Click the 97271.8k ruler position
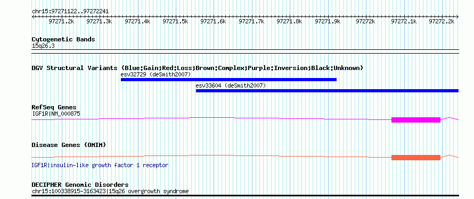The width and height of the screenshot is (474, 199). coord(290,22)
